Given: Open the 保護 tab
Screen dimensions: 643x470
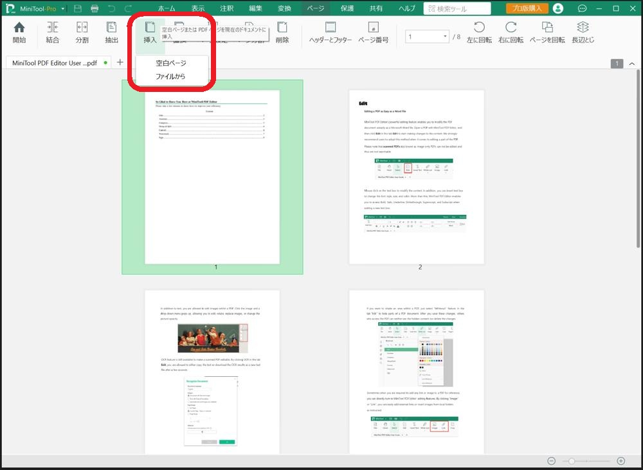Looking at the screenshot, I should [x=347, y=8].
